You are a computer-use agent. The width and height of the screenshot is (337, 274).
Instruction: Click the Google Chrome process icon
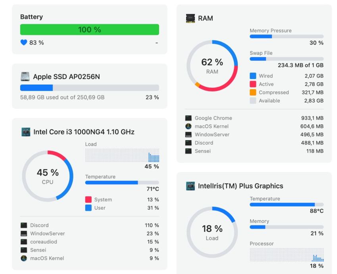(x=188, y=118)
